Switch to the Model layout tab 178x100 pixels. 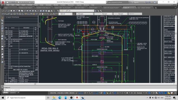[6, 92]
